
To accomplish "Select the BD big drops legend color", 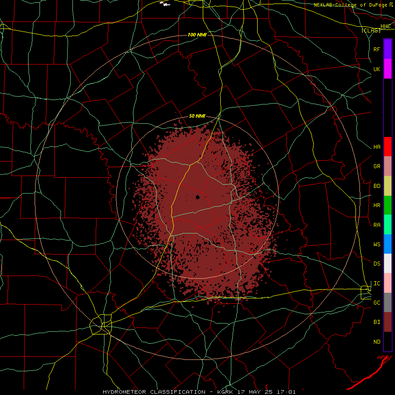I will pos(388,186).
